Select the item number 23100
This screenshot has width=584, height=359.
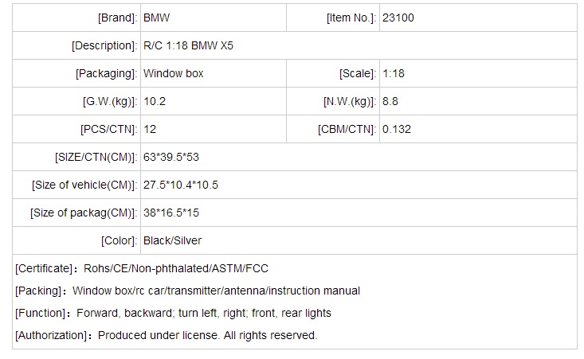pyautogui.click(x=398, y=18)
